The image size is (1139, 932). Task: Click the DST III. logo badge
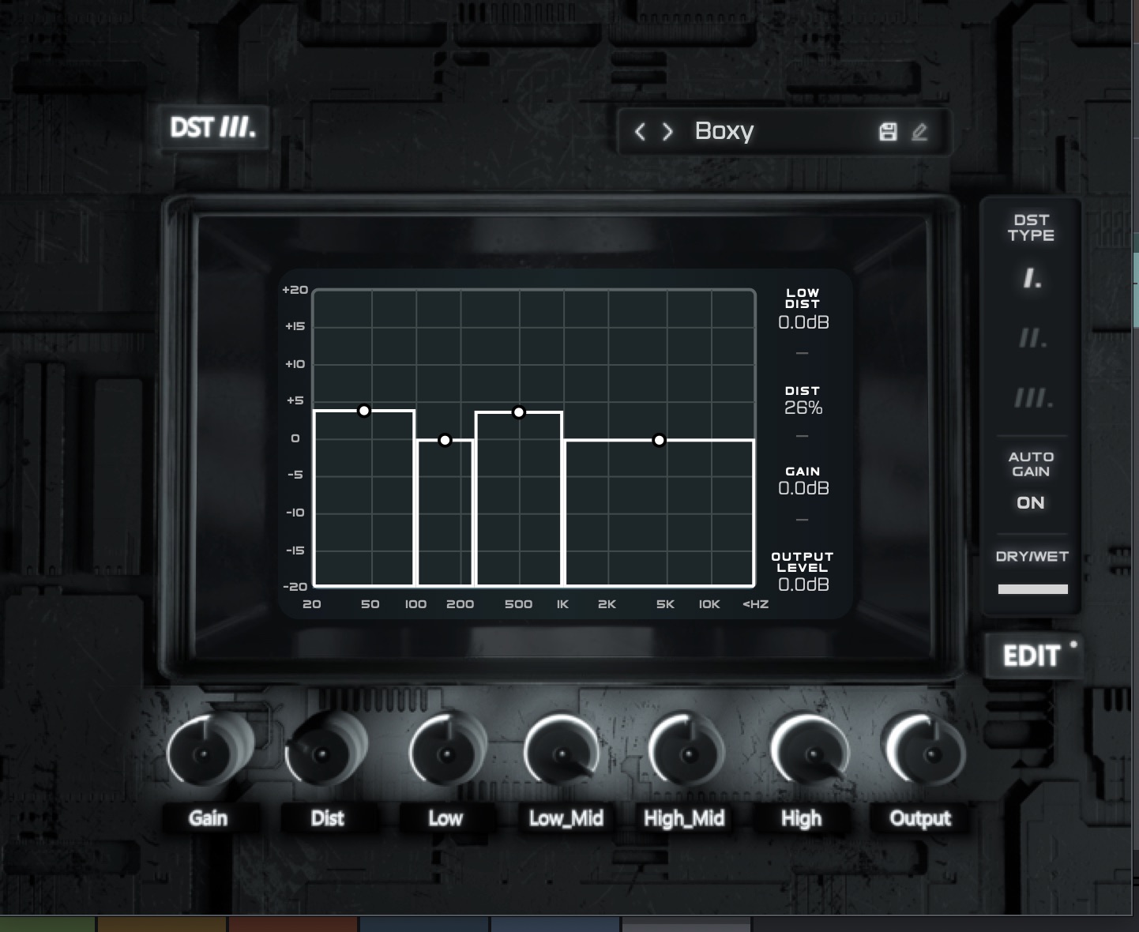tap(212, 127)
